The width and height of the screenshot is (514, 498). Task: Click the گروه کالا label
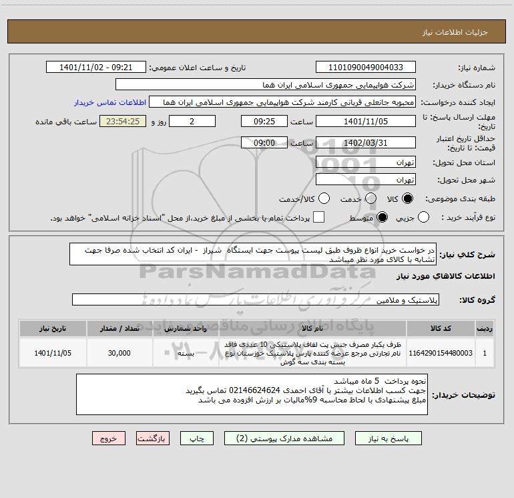[477, 300]
